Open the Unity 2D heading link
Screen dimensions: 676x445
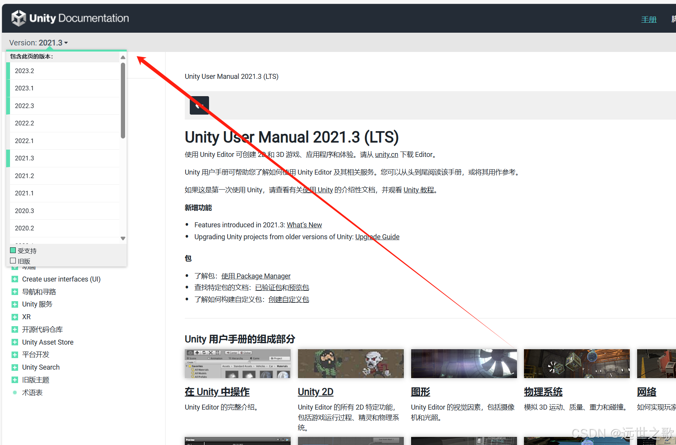pyautogui.click(x=315, y=392)
